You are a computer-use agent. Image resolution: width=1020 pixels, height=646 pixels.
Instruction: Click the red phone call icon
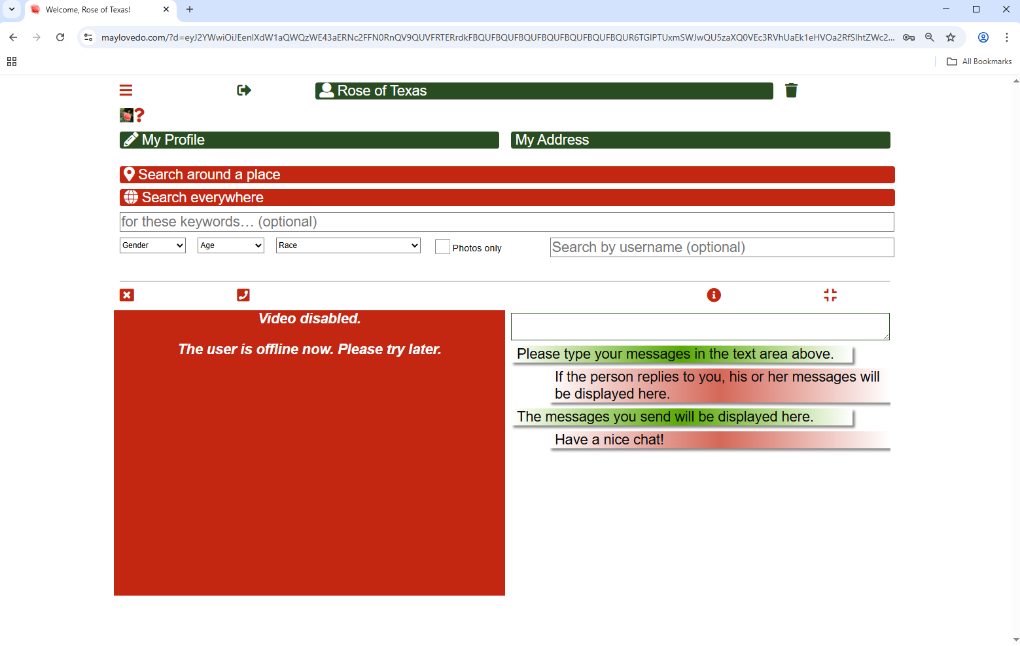tap(243, 295)
